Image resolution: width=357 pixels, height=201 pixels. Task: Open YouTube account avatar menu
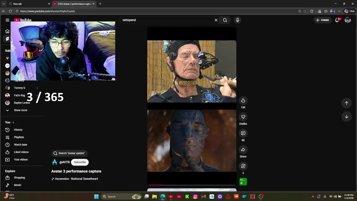click(x=348, y=20)
